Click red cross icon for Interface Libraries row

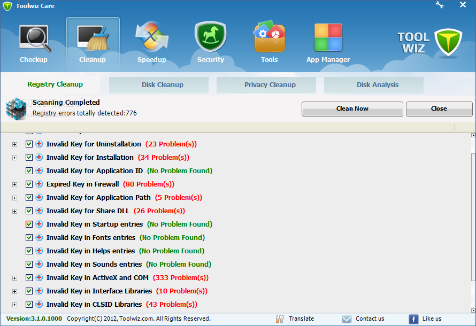(39, 291)
